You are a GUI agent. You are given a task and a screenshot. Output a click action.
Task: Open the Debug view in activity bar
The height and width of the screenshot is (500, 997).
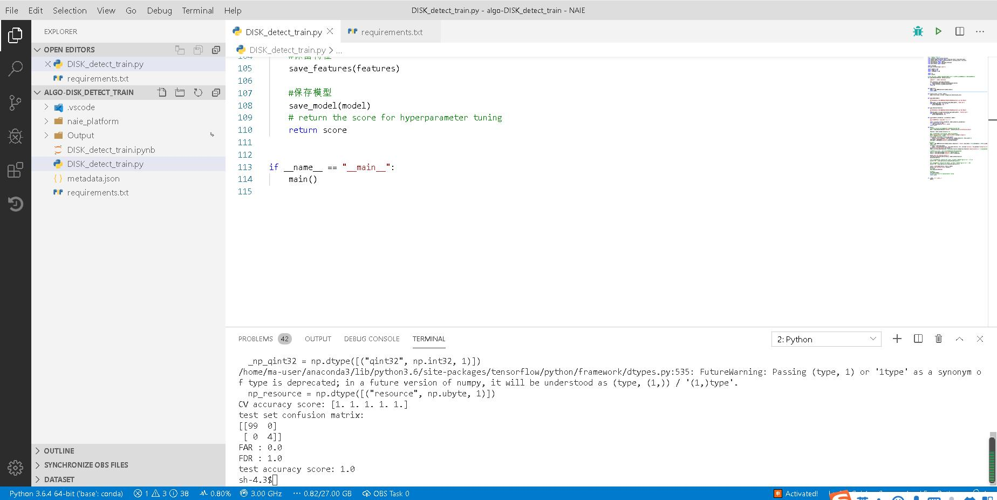pyautogui.click(x=15, y=136)
